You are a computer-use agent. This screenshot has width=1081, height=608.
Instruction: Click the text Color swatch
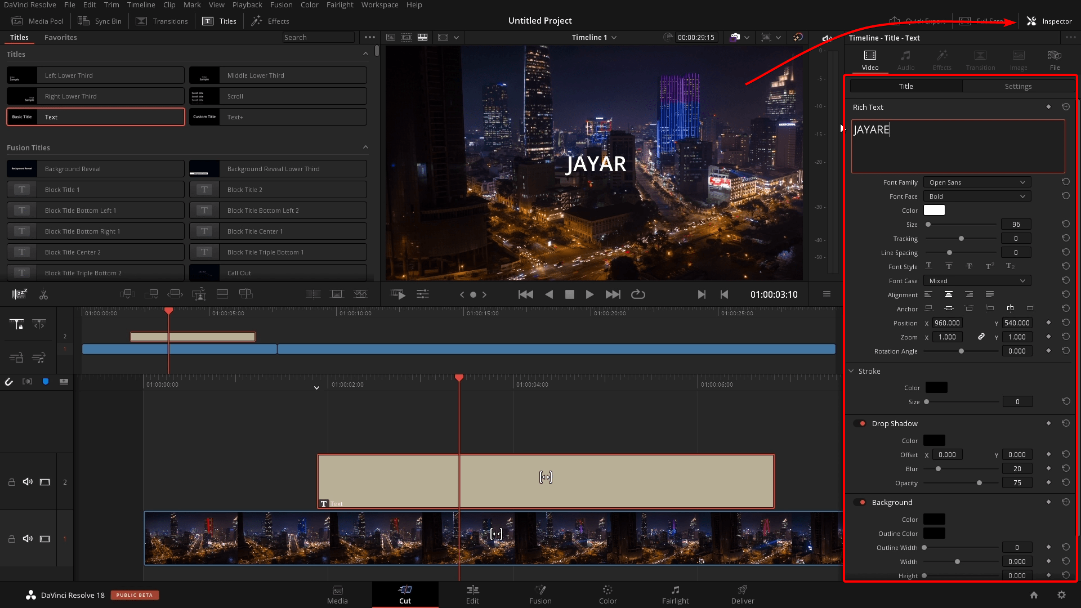pos(934,209)
